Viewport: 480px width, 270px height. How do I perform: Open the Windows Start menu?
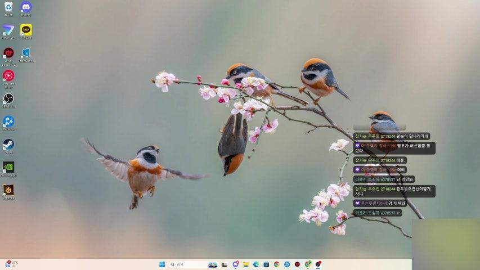(x=162, y=264)
